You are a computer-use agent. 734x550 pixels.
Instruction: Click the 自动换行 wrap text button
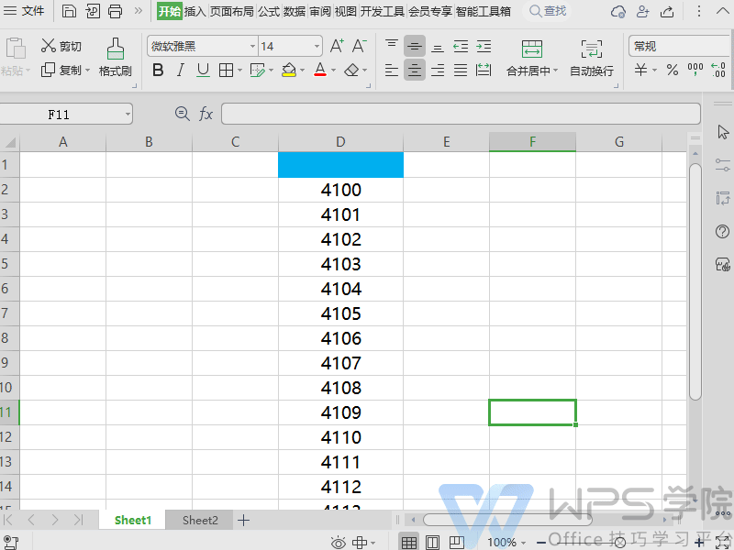coord(592,58)
